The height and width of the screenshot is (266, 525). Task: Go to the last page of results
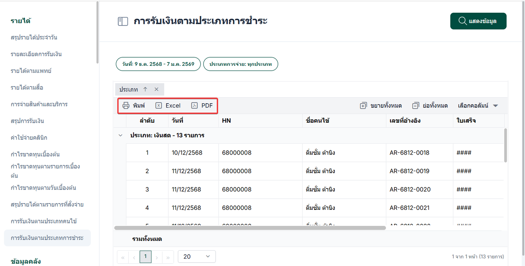coord(168,257)
